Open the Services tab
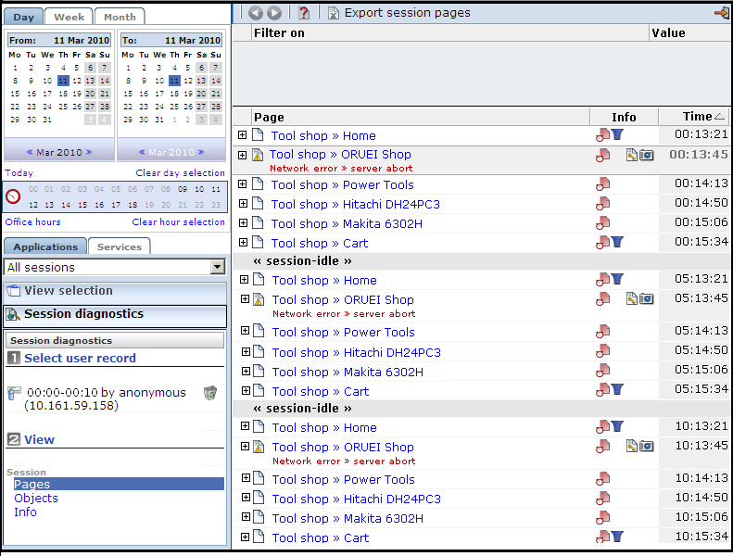The height and width of the screenshot is (556, 733). tap(120, 246)
